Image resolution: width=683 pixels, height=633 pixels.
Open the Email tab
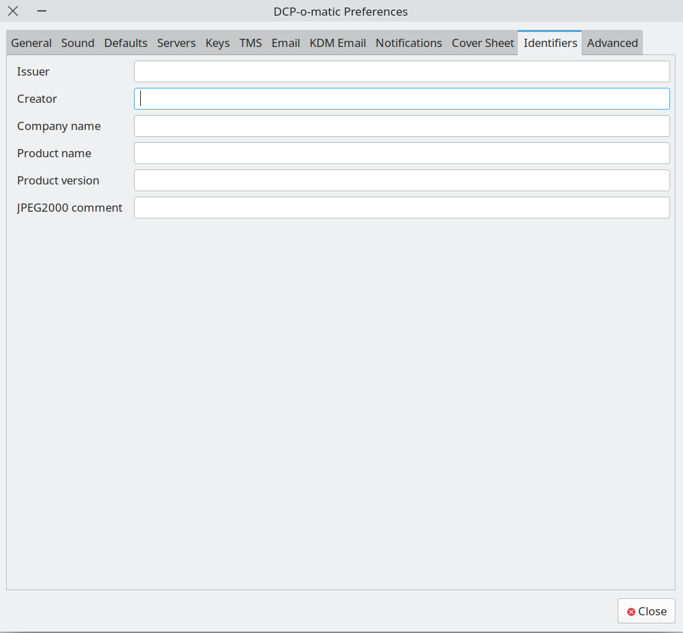coord(286,43)
